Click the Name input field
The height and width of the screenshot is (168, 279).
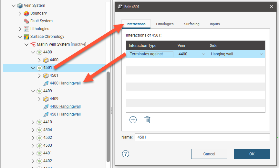tap(202, 137)
